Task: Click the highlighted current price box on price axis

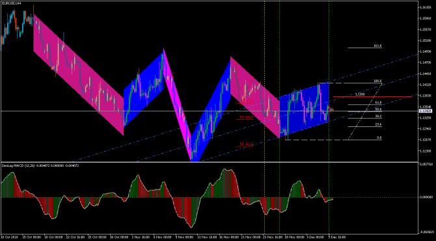Action: [x=426, y=111]
